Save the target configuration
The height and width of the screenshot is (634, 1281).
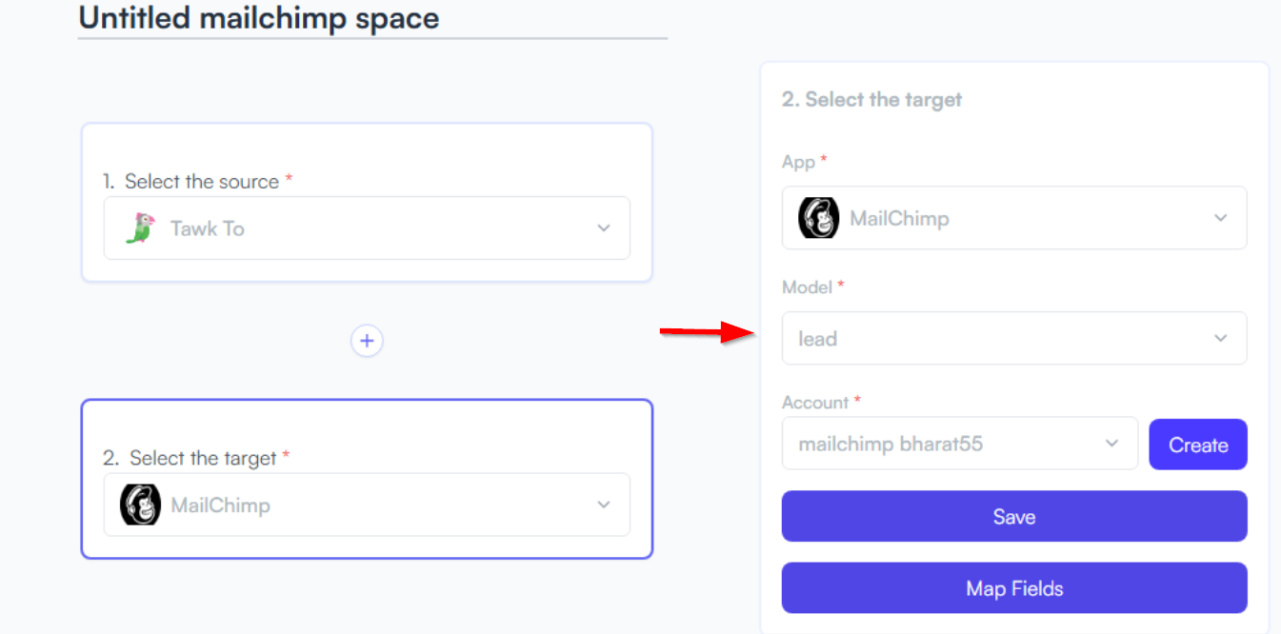pyautogui.click(x=1014, y=516)
